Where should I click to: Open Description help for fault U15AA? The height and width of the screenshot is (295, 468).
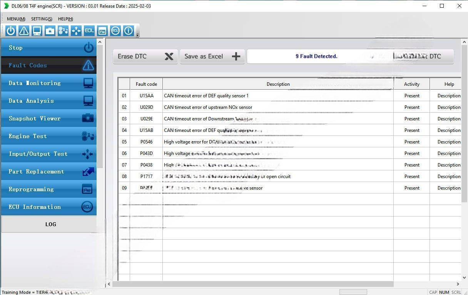pos(448,96)
